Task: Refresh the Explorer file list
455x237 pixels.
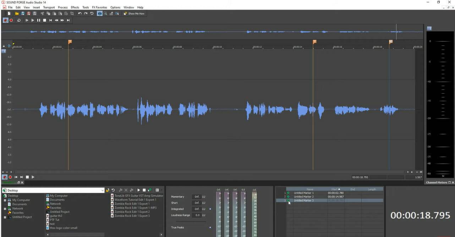Action: (x=113, y=190)
